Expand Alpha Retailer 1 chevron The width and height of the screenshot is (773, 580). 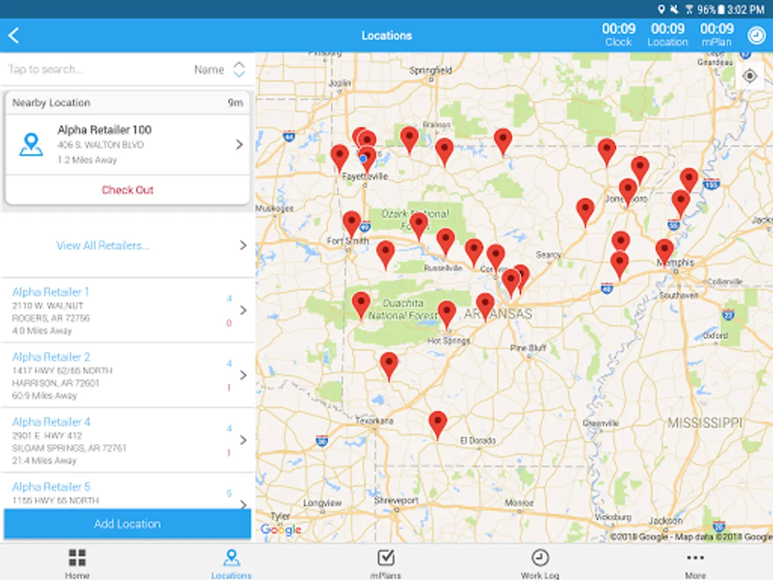(243, 310)
